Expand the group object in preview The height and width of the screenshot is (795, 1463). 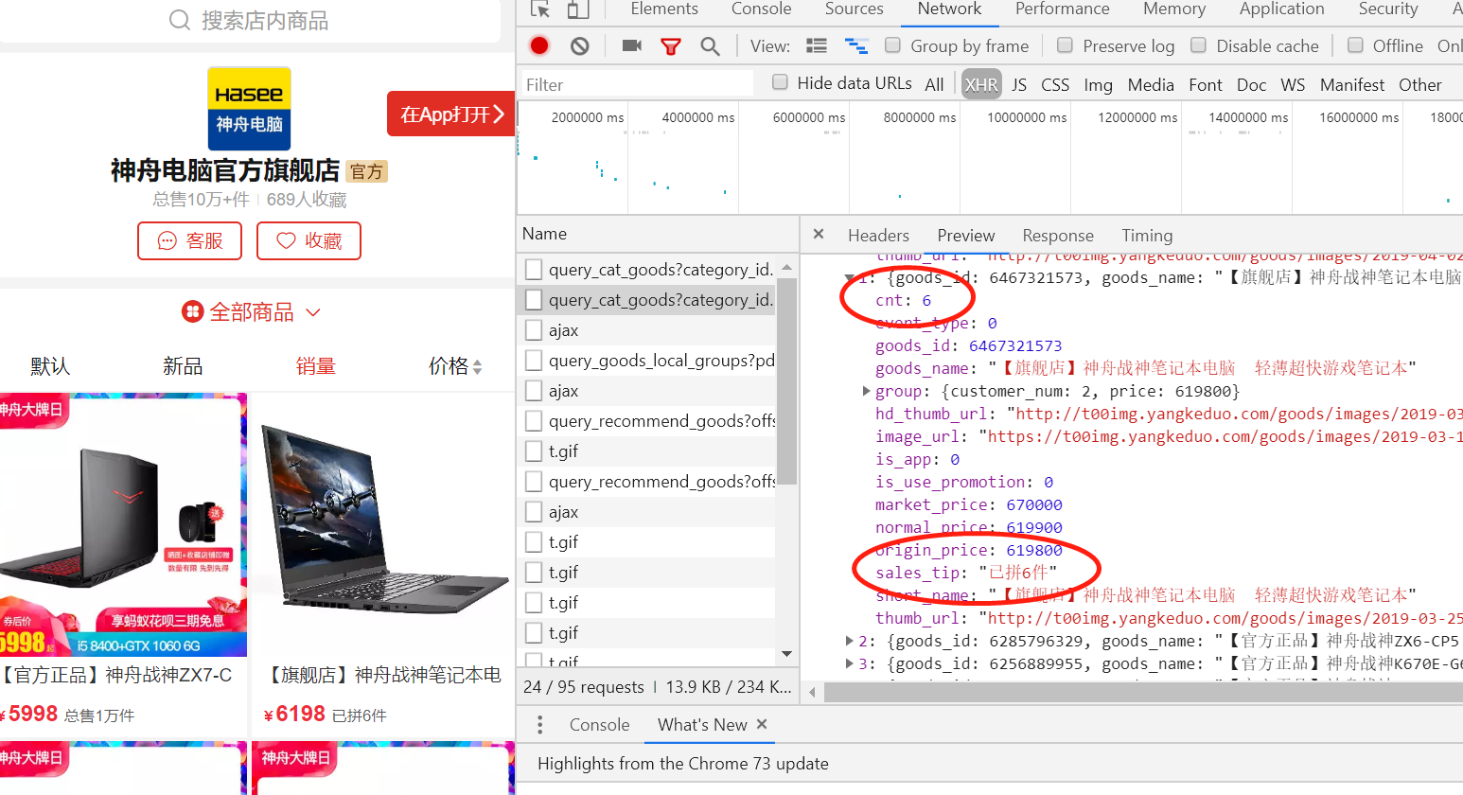[x=866, y=391]
